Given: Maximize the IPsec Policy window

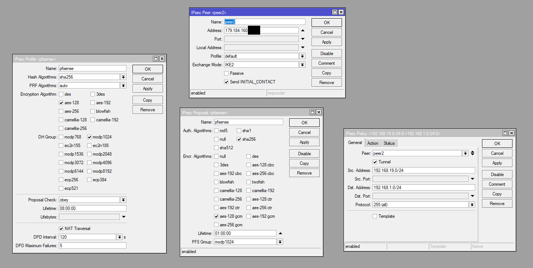Looking at the screenshot, I should tap(505, 133).
